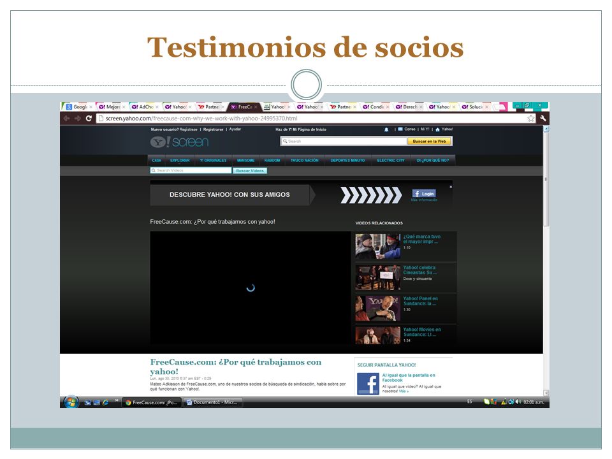Click the browser back arrow
Viewport: 612px width, 459px height.
66,119
